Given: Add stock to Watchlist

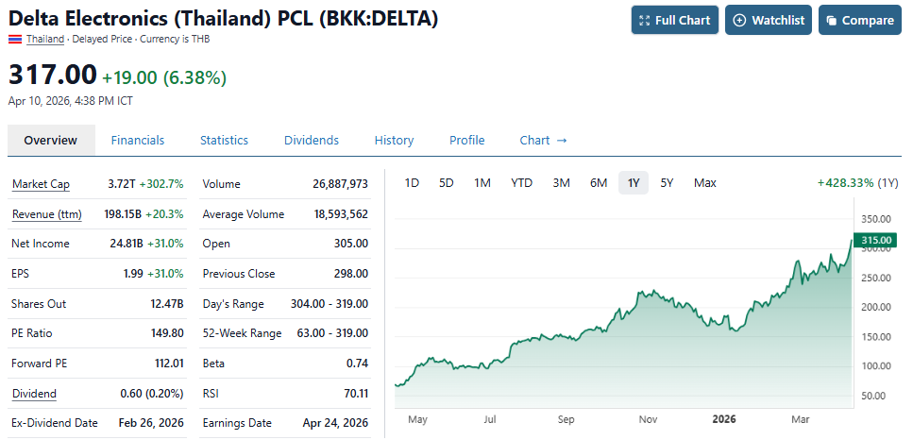Looking at the screenshot, I should (768, 21).
